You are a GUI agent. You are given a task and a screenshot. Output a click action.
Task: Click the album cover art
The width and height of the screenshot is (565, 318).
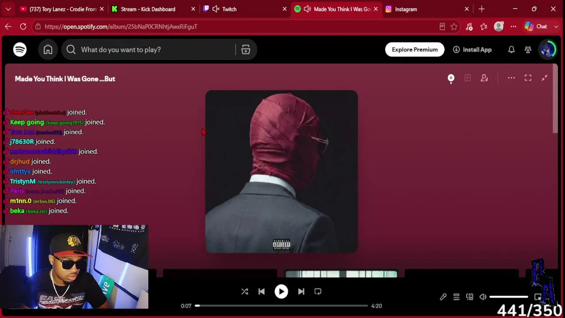[282, 172]
